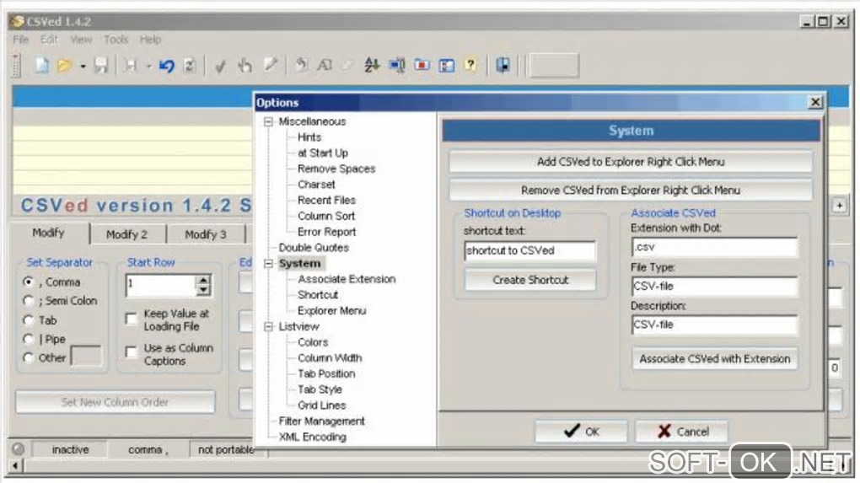This screenshot has height=483, width=860.
Task: Click the checkmark toolbar icon
Action: [x=220, y=67]
